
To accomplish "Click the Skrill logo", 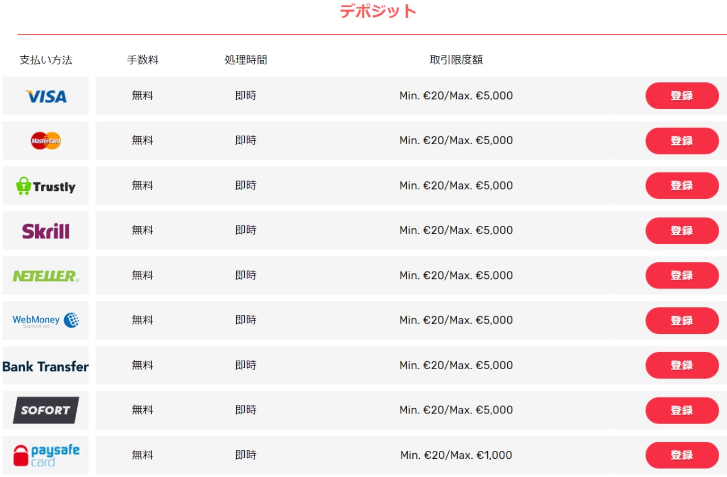I will [46, 231].
